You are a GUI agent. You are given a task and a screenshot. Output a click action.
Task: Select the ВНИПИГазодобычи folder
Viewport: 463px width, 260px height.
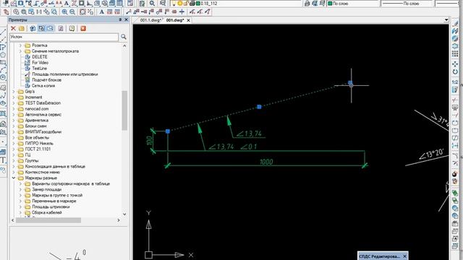click(x=43, y=131)
